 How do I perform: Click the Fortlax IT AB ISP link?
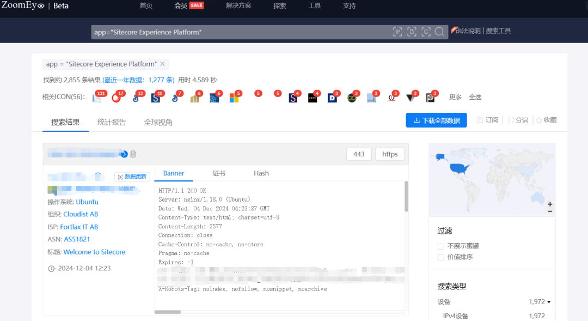coord(79,227)
